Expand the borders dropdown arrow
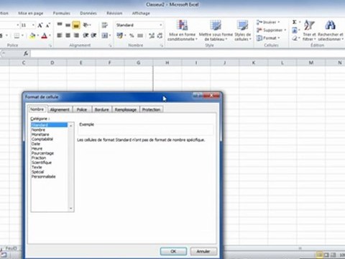Viewport: 345px width, 259px height. click(x=22, y=36)
